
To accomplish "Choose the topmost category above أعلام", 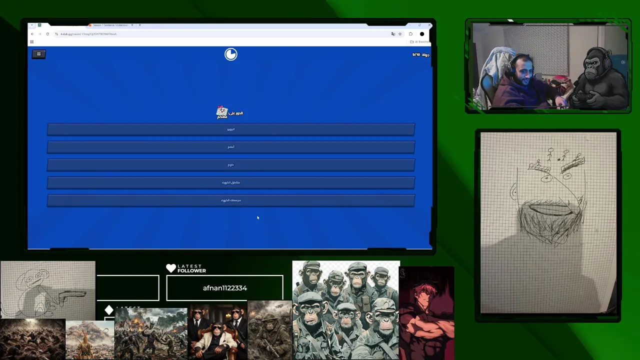I will pyautogui.click(x=231, y=129).
